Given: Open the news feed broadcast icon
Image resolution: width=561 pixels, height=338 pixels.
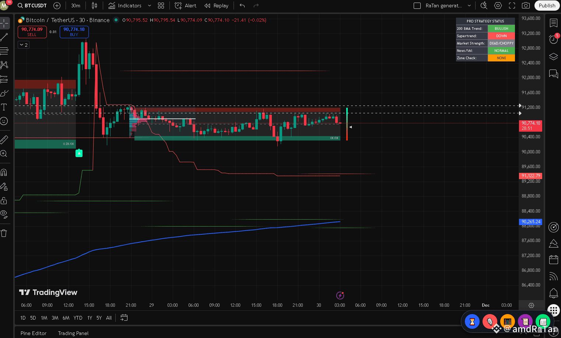Looking at the screenshot, I should pyautogui.click(x=553, y=276).
